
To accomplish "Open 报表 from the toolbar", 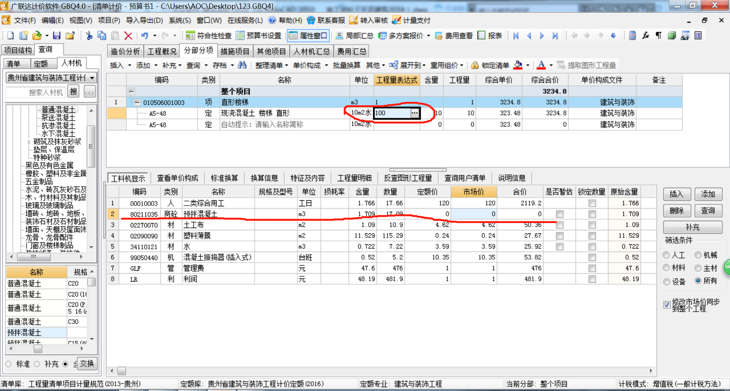I will (490, 36).
